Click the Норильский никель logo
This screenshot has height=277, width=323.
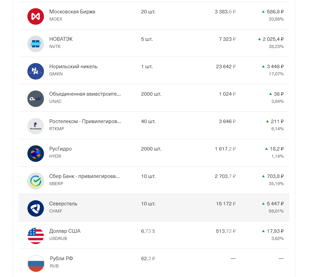[x=36, y=71]
